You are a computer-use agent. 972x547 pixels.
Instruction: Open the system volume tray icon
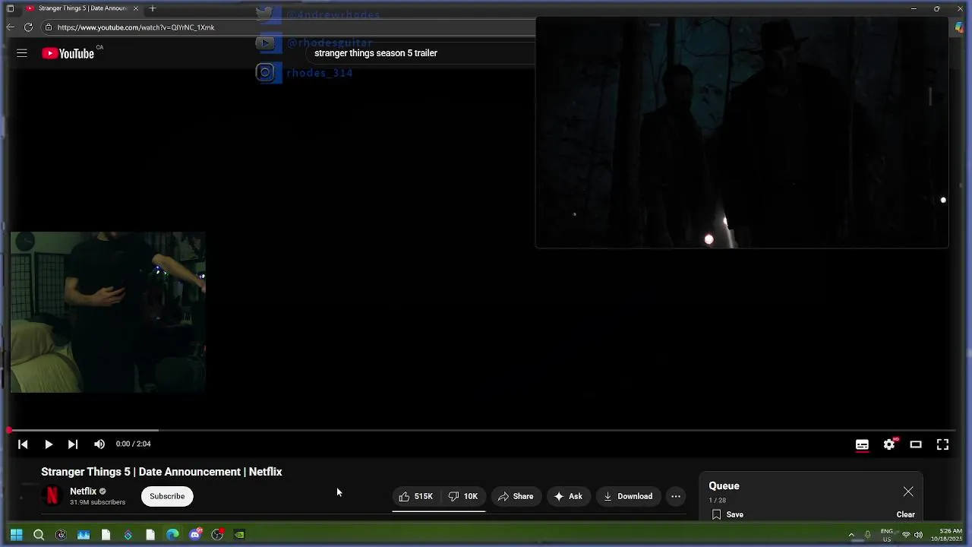tap(918, 535)
